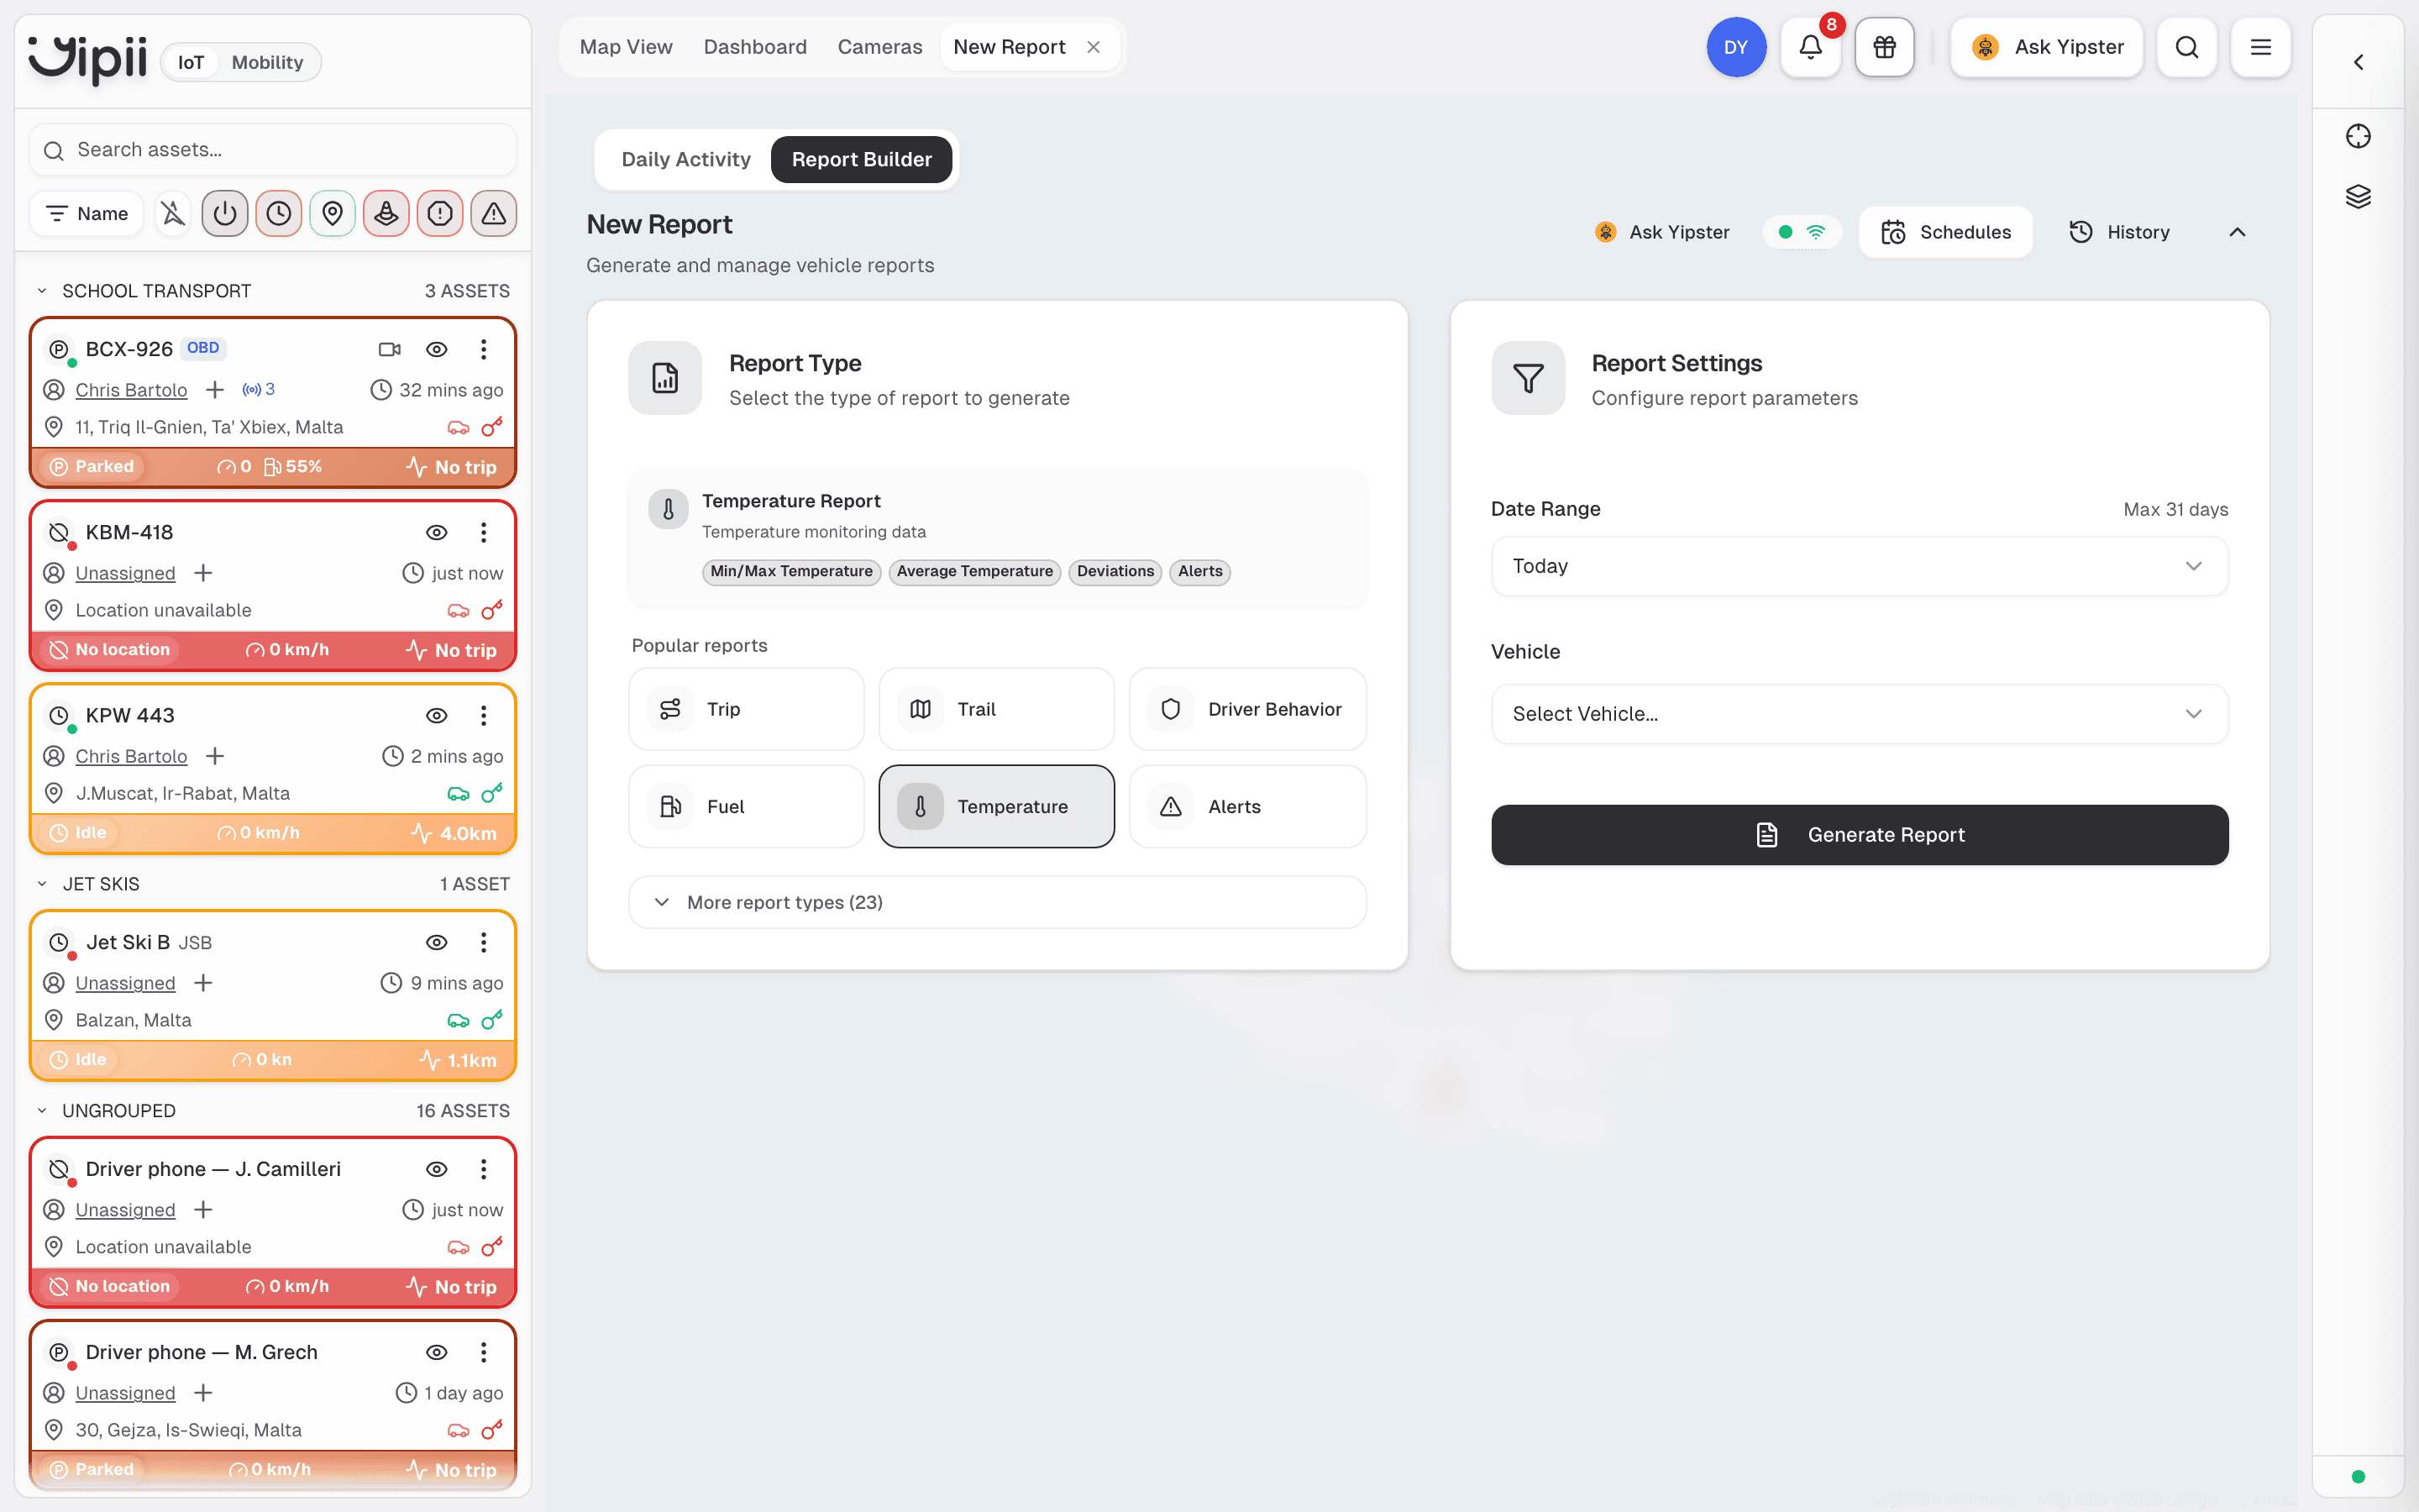Open camera for BCX-926
Image resolution: width=2419 pixels, height=1512 pixels.
tap(390, 349)
